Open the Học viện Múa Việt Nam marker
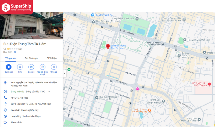215x134 pixels. [185, 40]
